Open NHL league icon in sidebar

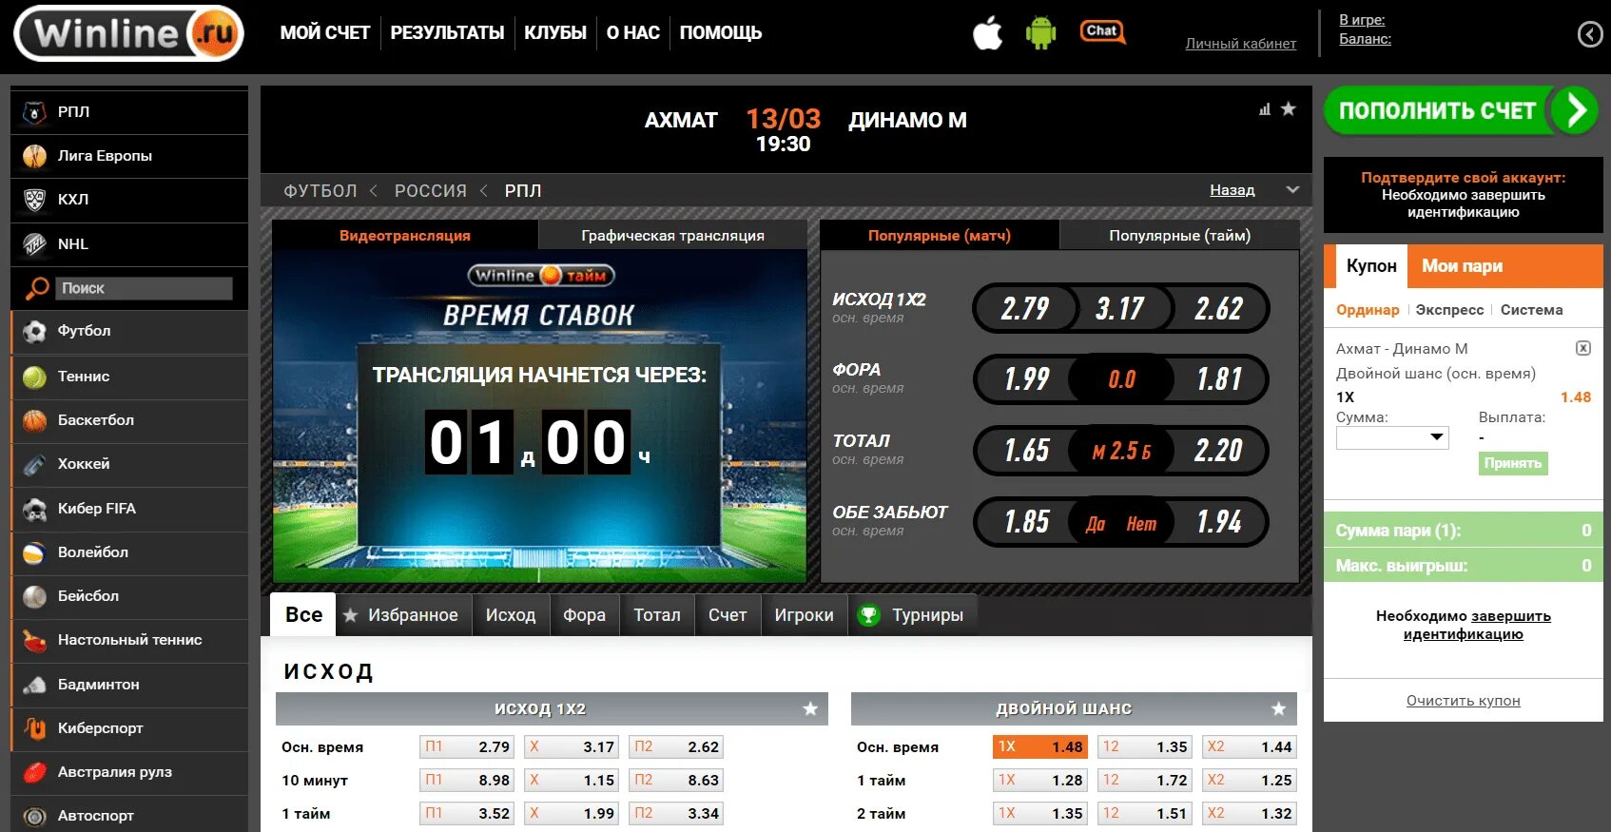click(x=35, y=244)
